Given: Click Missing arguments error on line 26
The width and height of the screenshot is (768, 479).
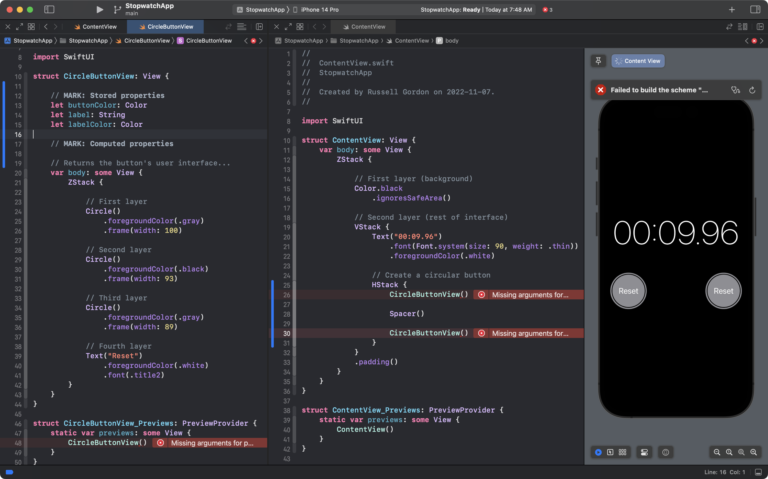Looking at the screenshot, I should [530, 295].
